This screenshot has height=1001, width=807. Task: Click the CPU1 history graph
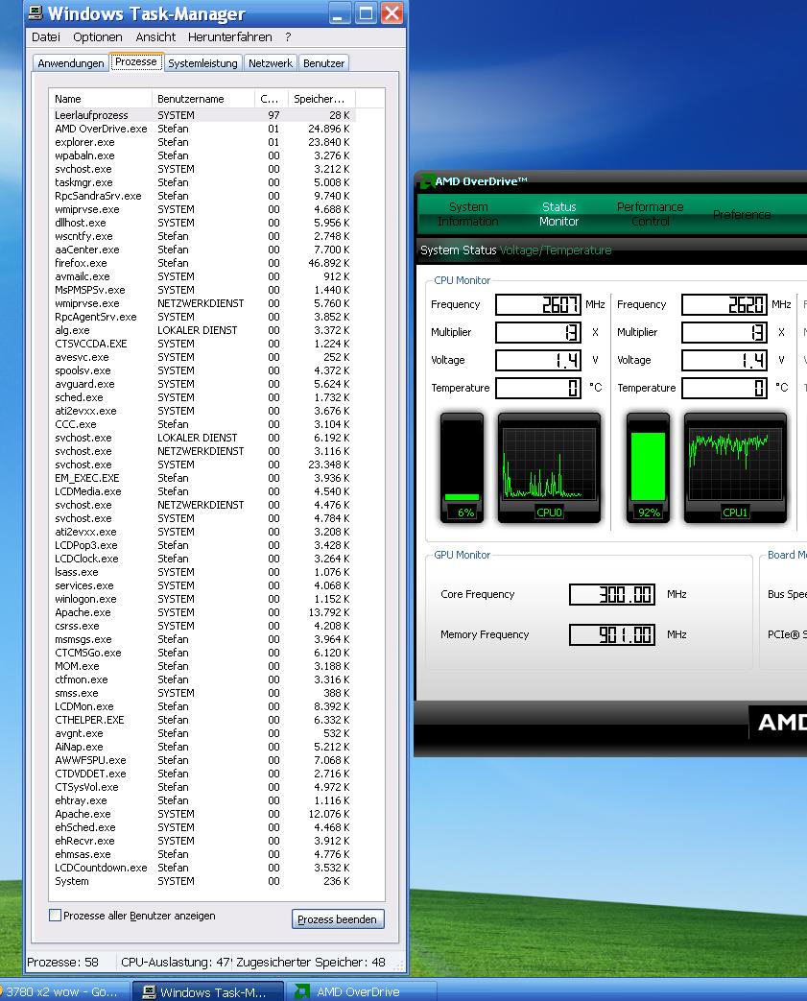tap(735, 467)
